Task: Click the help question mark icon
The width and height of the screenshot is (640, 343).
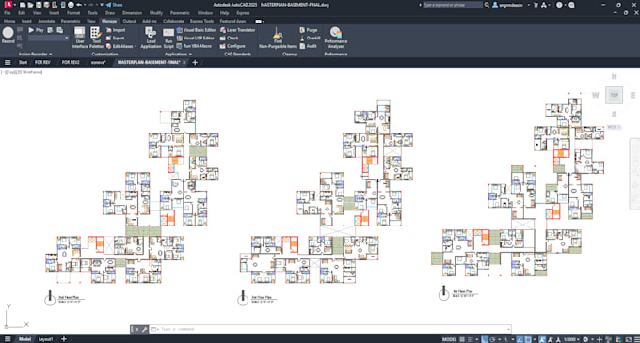Action: 559,5
